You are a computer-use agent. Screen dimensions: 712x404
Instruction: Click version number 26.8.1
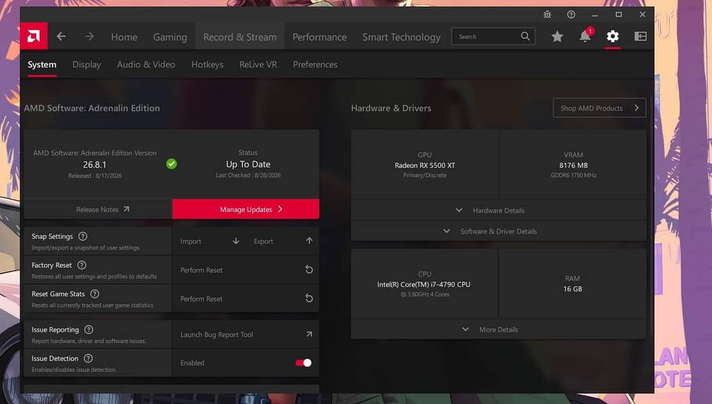(94, 164)
